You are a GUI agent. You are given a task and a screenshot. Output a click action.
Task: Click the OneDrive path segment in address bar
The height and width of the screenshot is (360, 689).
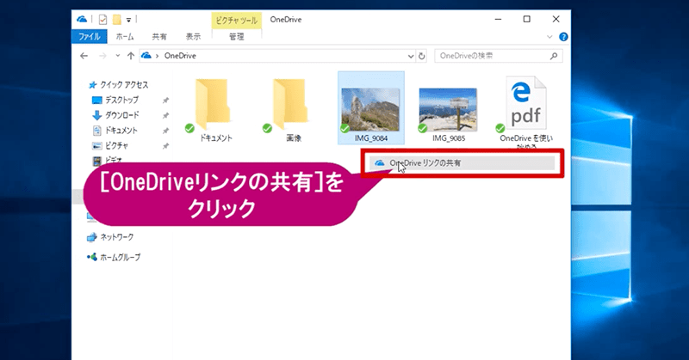coord(180,56)
